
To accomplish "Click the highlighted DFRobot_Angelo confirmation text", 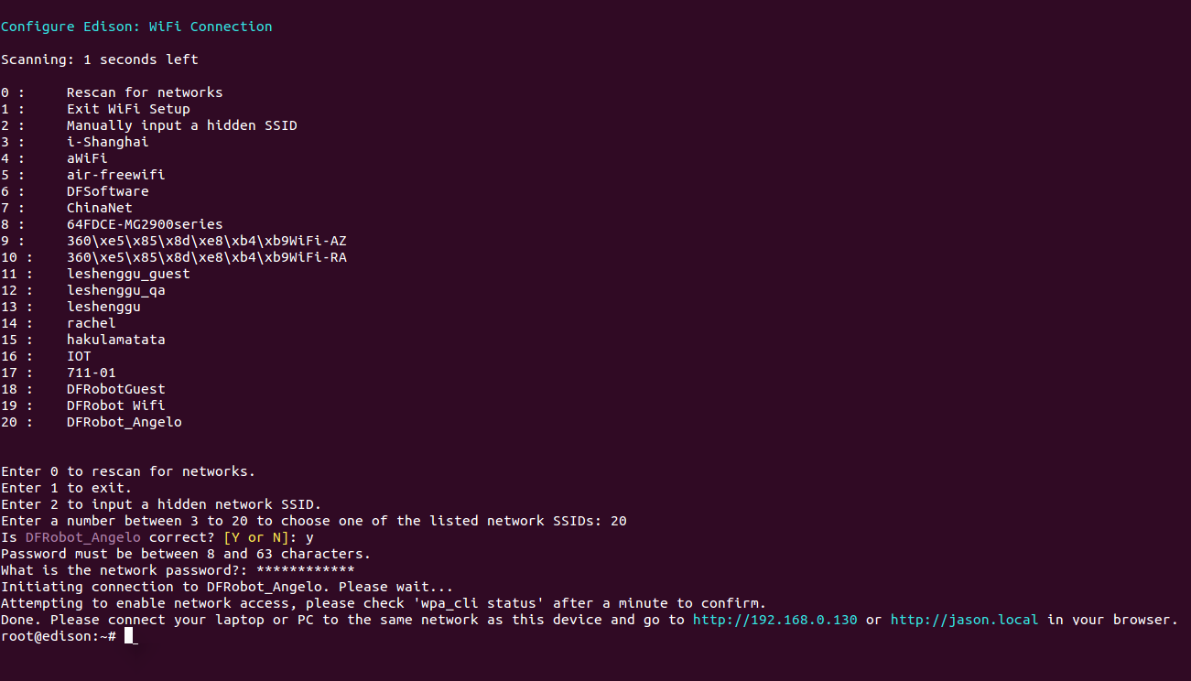I will pyautogui.click(x=82, y=537).
